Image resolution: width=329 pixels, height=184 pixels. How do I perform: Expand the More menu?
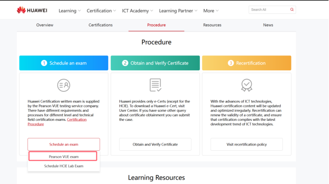coord(211,11)
